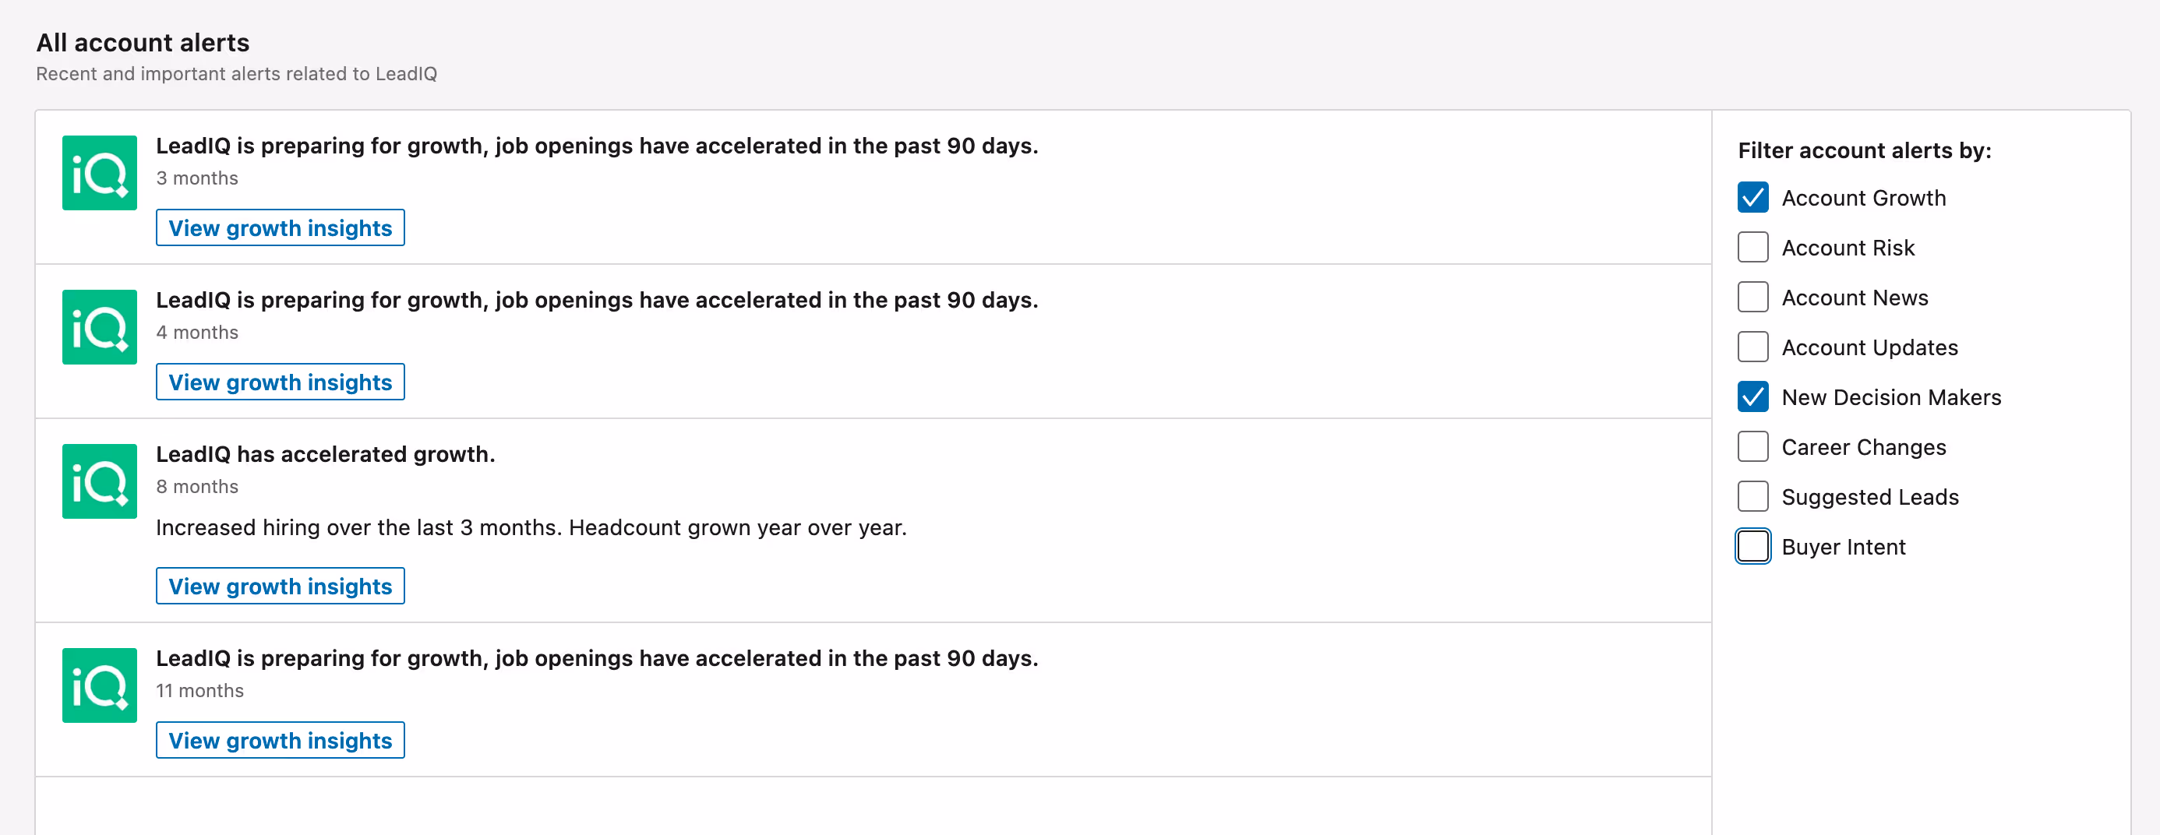Open growth insights on the 4 months alert
This screenshot has width=2160, height=835.
click(280, 382)
